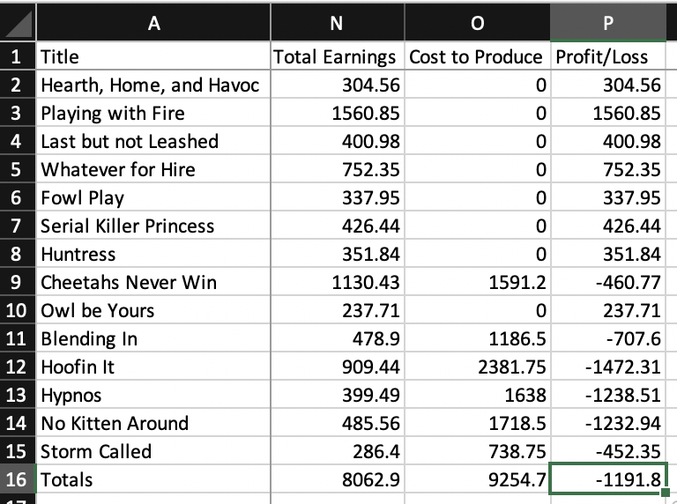Select the Fowl Play cell
This screenshot has width=677, height=504.
click(x=153, y=197)
